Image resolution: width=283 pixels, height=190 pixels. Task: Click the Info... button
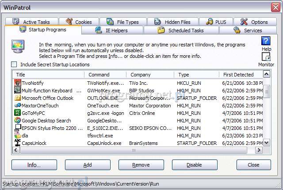tap(34, 165)
